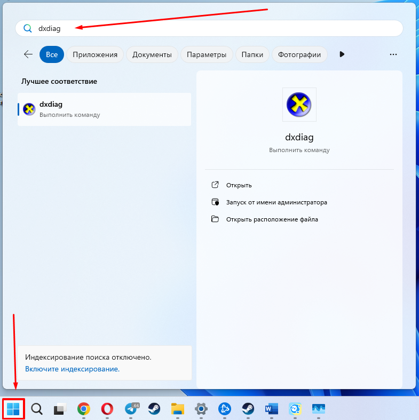Click the Steam icon beside Word

tap(248, 409)
